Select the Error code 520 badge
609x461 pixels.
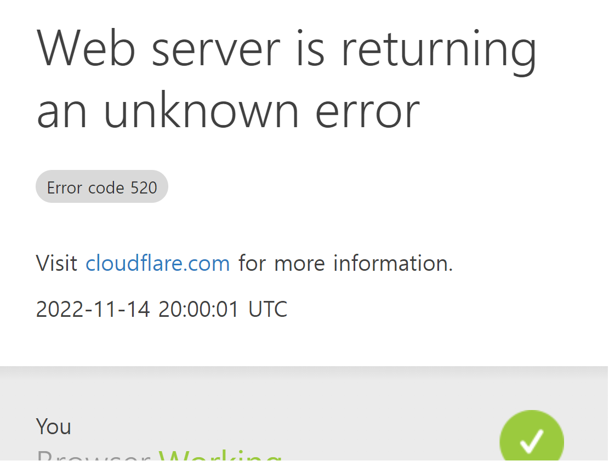[x=102, y=186]
